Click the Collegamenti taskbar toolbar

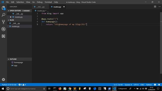123,89
